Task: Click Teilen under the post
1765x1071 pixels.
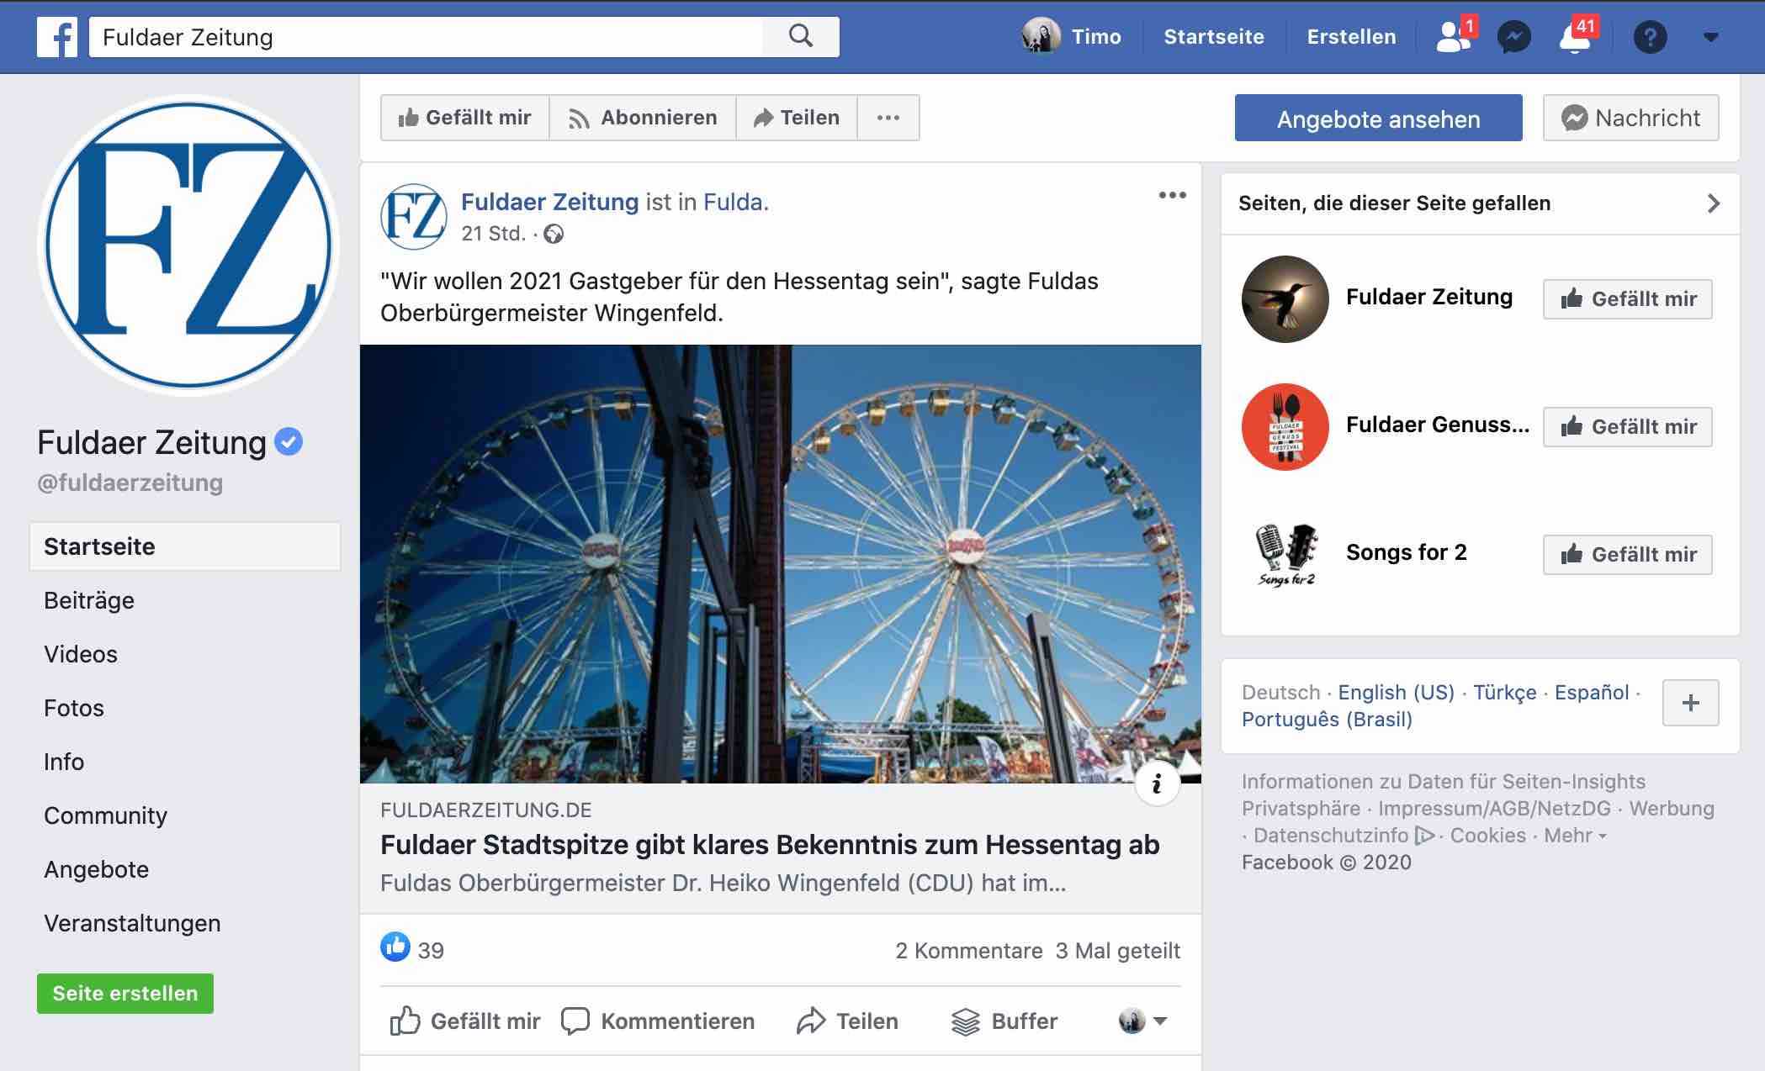Action: pos(847,1021)
